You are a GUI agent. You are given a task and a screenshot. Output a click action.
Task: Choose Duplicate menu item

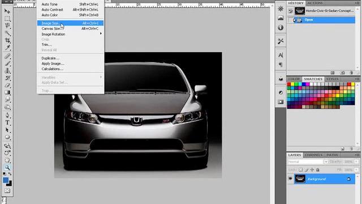click(x=70, y=58)
